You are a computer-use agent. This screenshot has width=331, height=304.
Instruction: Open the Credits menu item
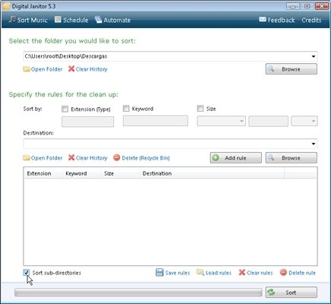311,20
